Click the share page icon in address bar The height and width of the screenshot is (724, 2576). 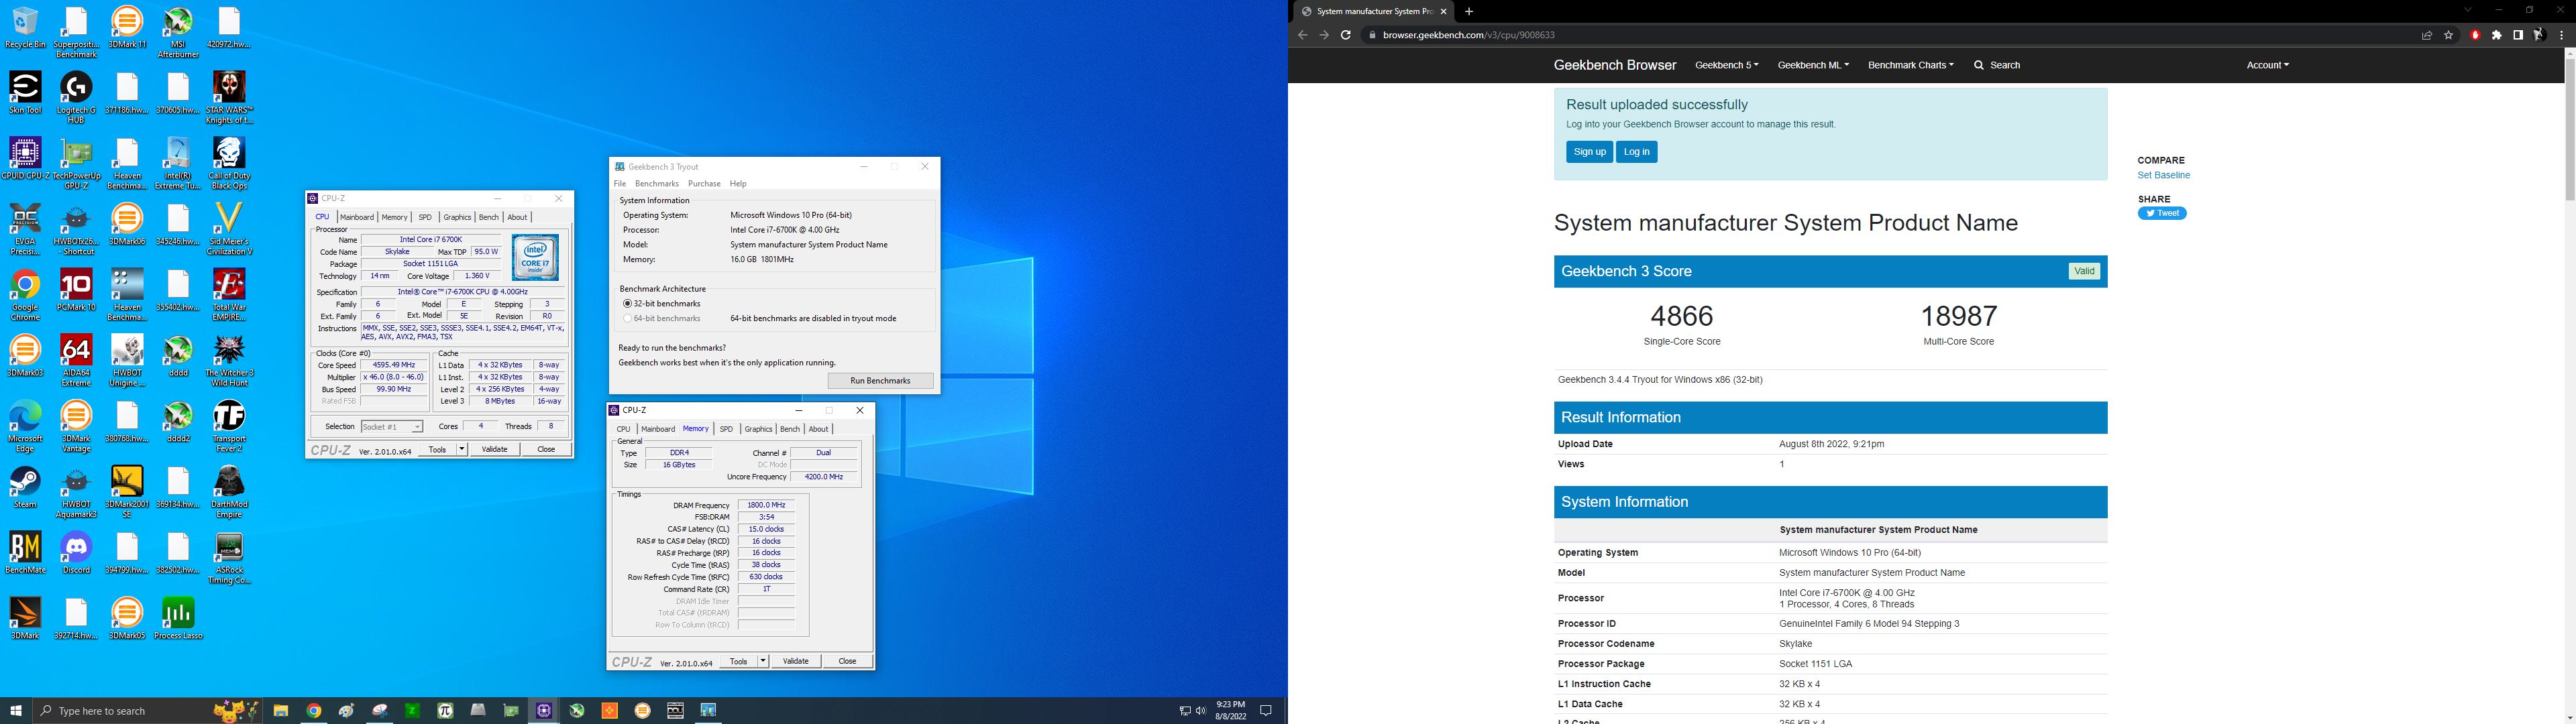[x=2426, y=35]
